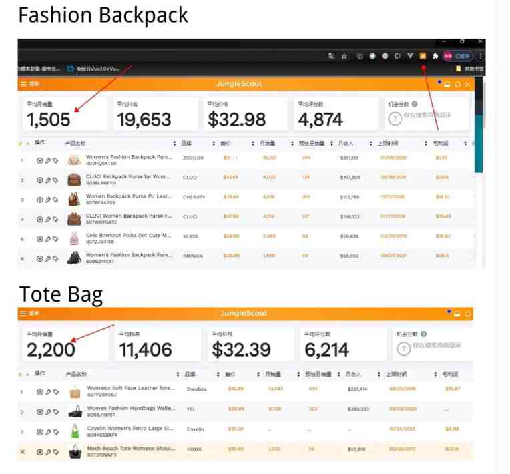Image resolution: width=510 pixels, height=474 pixels.
Task: Sort by brand column in Tote Bag table
Action: click(218, 374)
